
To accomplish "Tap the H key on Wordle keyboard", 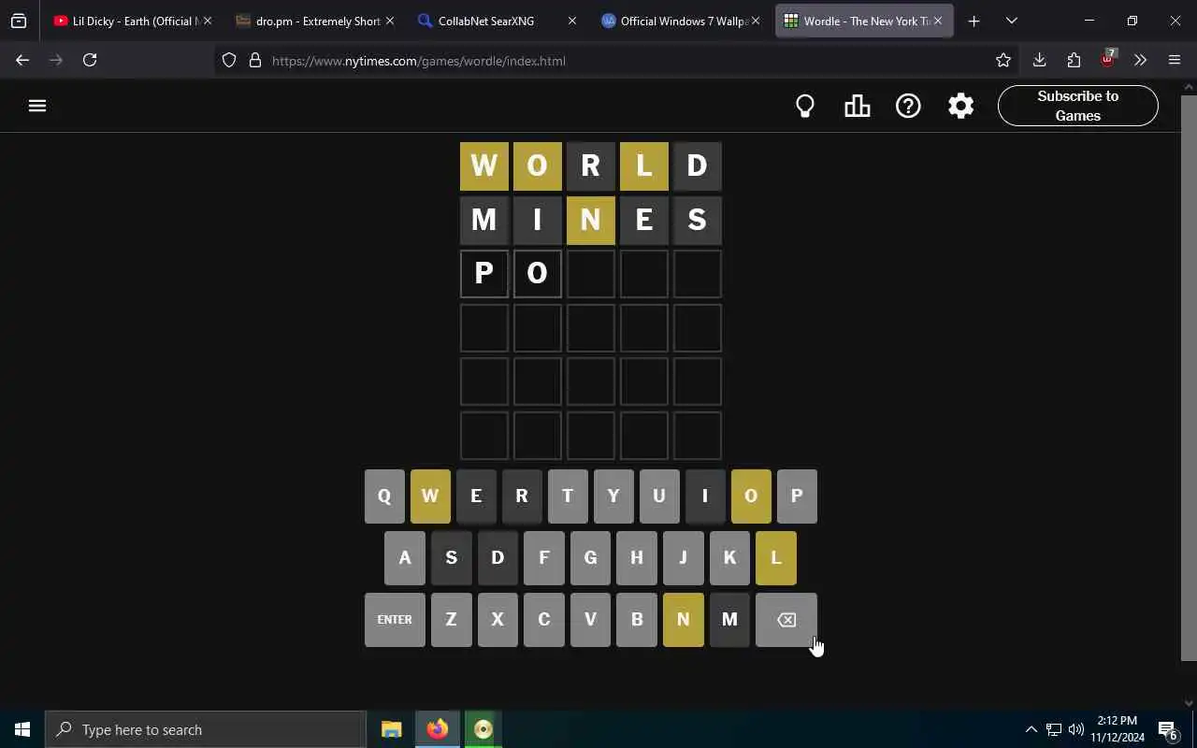I will (637, 558).
